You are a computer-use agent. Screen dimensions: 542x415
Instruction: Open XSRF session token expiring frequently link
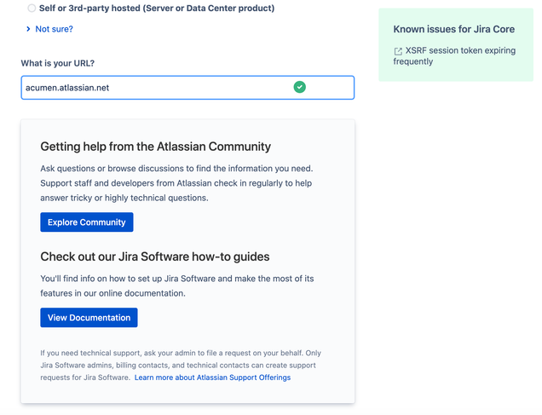454,56
